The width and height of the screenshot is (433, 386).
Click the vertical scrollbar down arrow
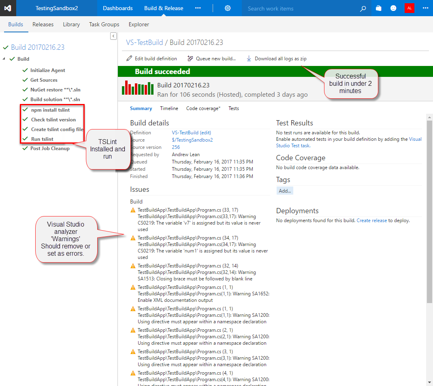[429, 382]
